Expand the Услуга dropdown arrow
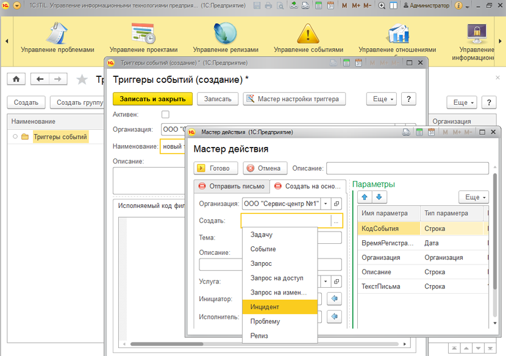 pyautogui.click(x=326, y=282)
